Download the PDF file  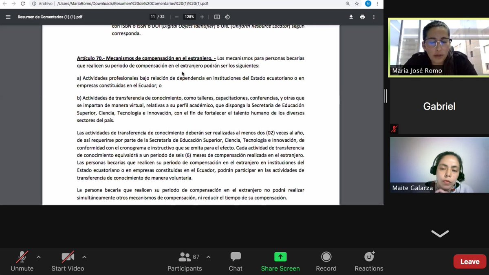[351, 17]
